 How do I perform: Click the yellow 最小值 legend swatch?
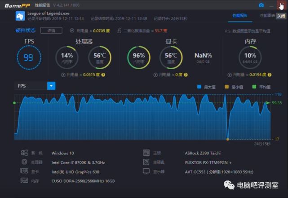tap(226, 87)
